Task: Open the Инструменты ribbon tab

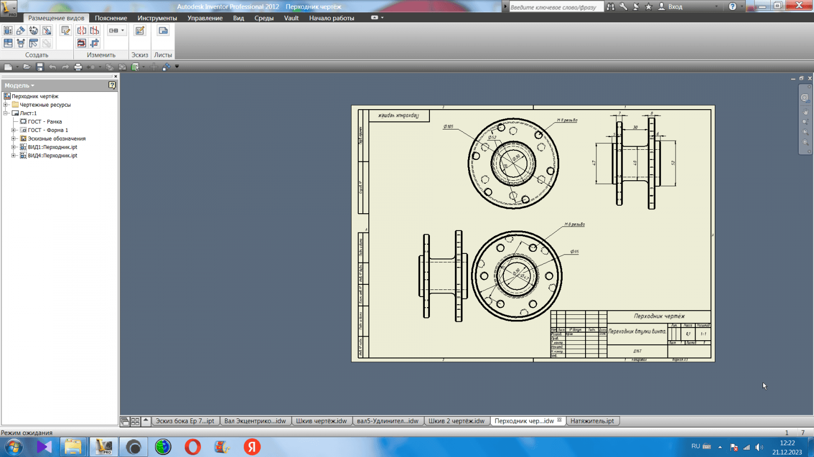Action: [157, 18]
